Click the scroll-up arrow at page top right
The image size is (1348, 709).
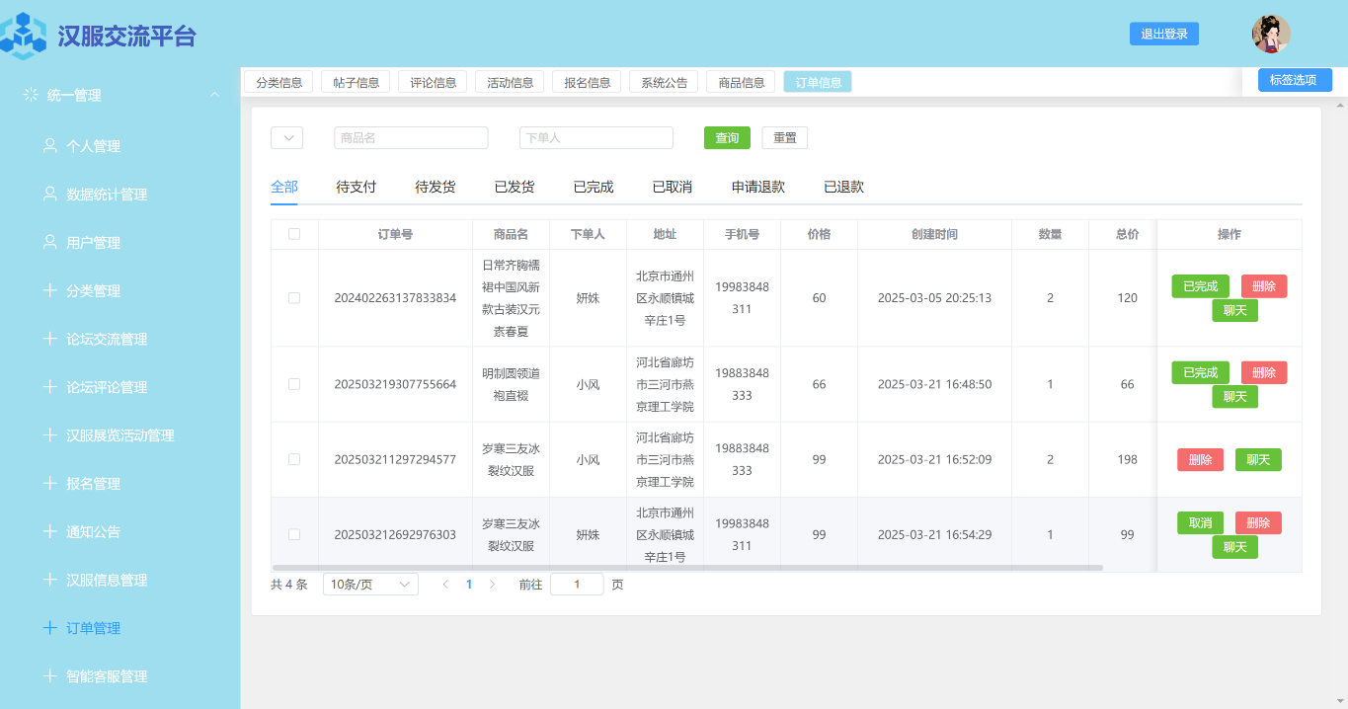[x=1340, y=105]
